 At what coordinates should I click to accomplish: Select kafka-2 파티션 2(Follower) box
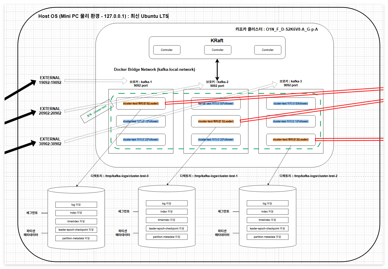coord(216,140)
